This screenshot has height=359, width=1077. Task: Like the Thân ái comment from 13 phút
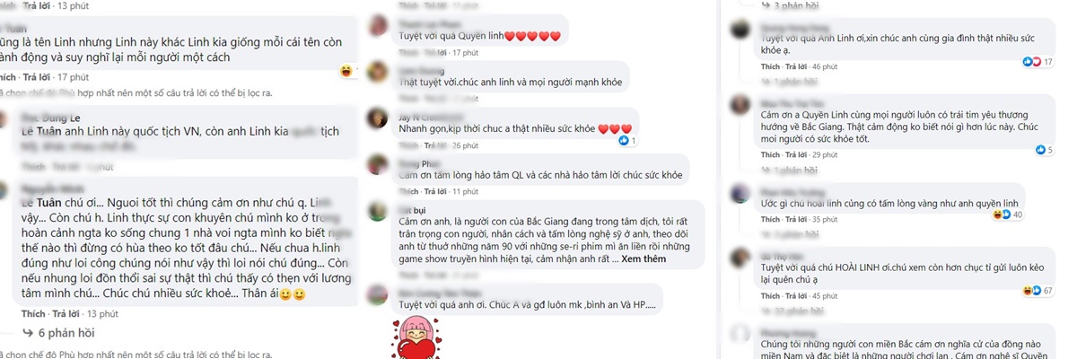click(x=33, y=313)
